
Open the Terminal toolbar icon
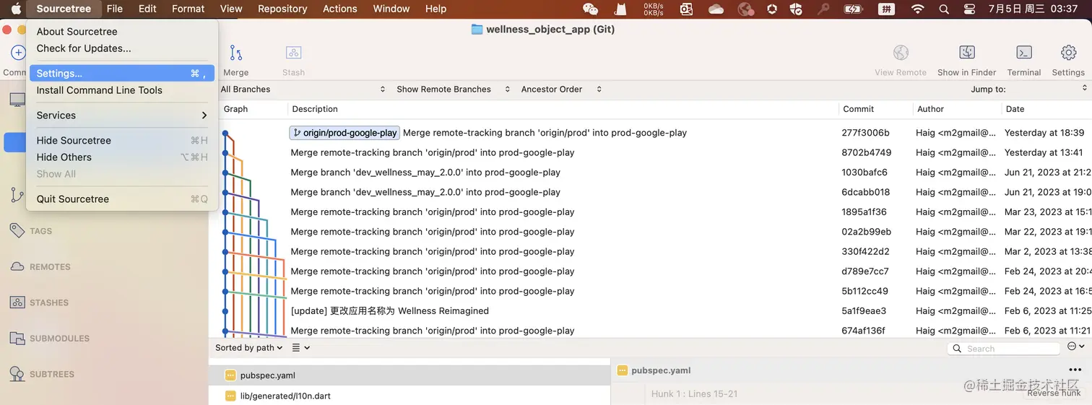point(1023,53)
